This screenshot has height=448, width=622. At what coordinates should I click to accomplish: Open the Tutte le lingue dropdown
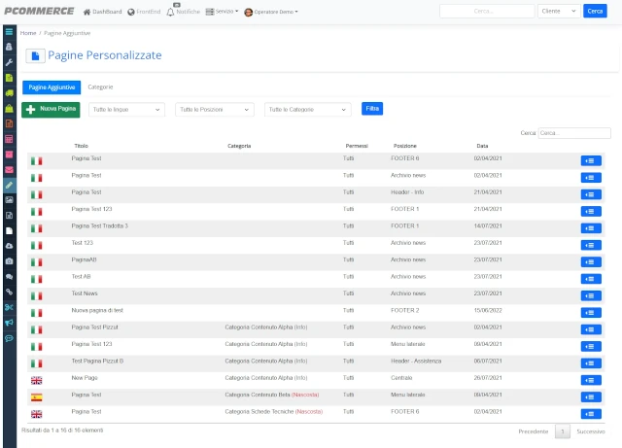pos(126,110)
